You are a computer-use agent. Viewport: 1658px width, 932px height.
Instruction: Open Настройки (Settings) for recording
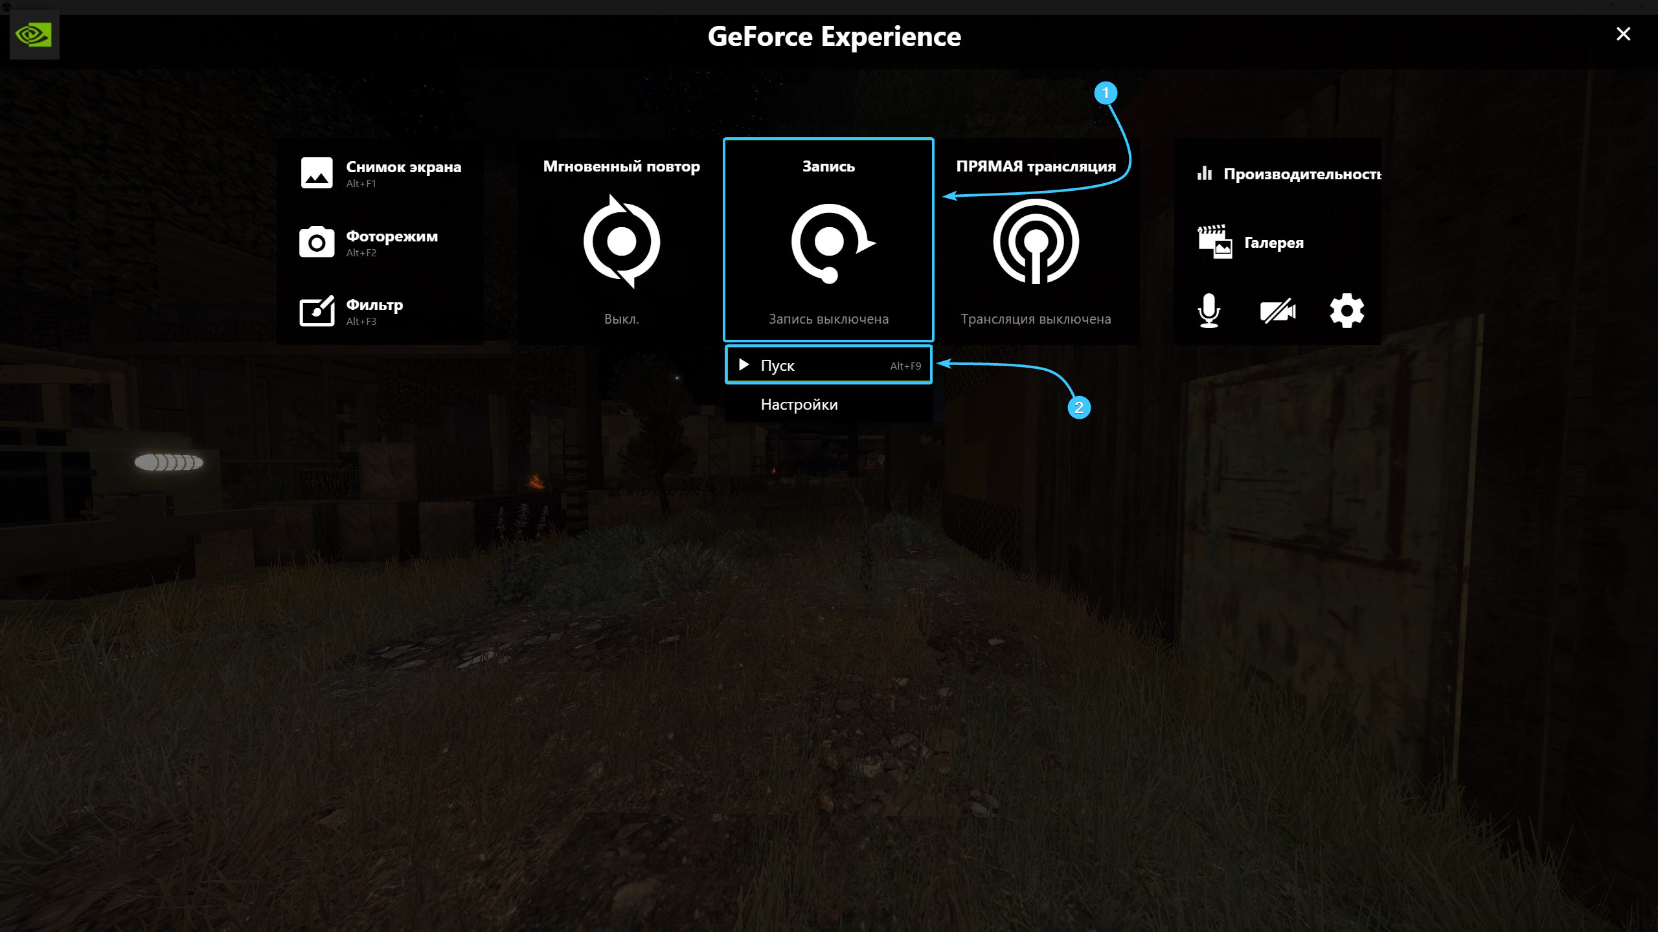[799, 404]
